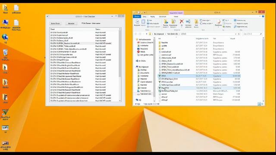Open Yeni öğe dropdown in ribbon
276x155 pixels.
[x=206, y=20]
